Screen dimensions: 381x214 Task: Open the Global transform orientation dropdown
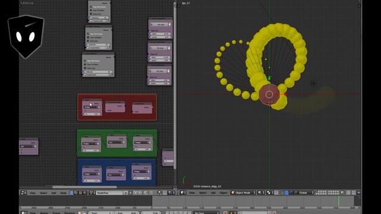[x=307, y=193]
